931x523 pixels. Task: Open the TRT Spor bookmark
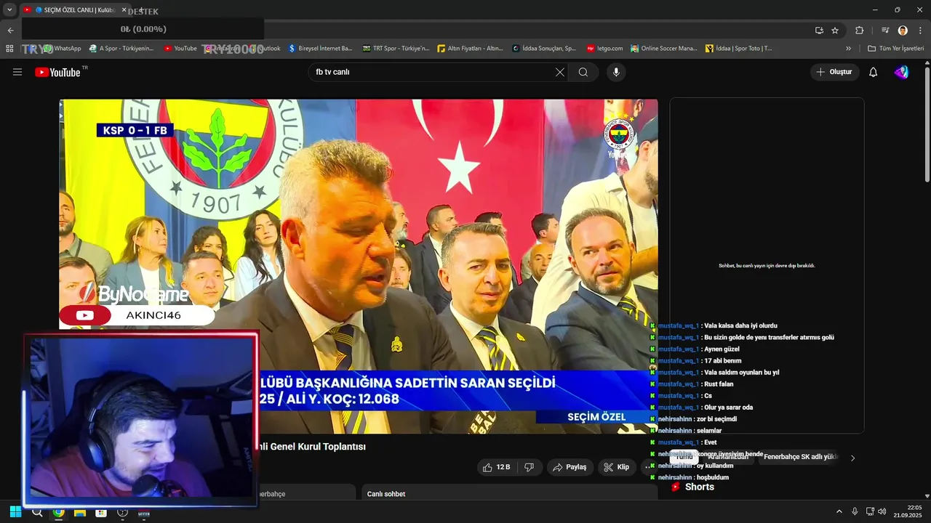pos(396,49)
